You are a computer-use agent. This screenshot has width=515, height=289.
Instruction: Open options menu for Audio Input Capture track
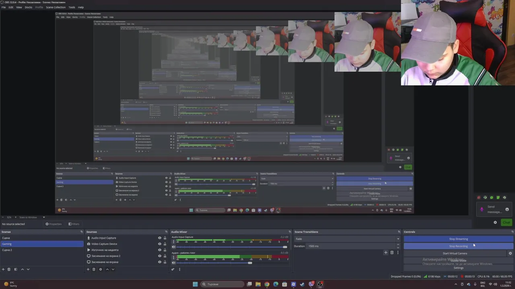click(x=173, y=242)
